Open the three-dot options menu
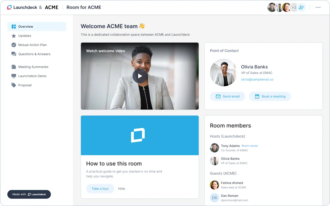 tap(318, 7)
